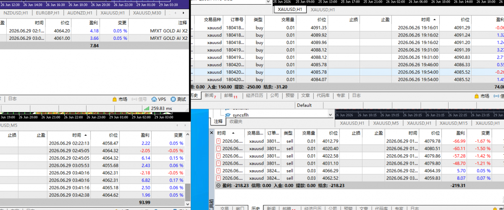This screenshot has height=210, width=504.
Task: Select the -219.31 total in bottom-right table
Action: tap(458, 185)
